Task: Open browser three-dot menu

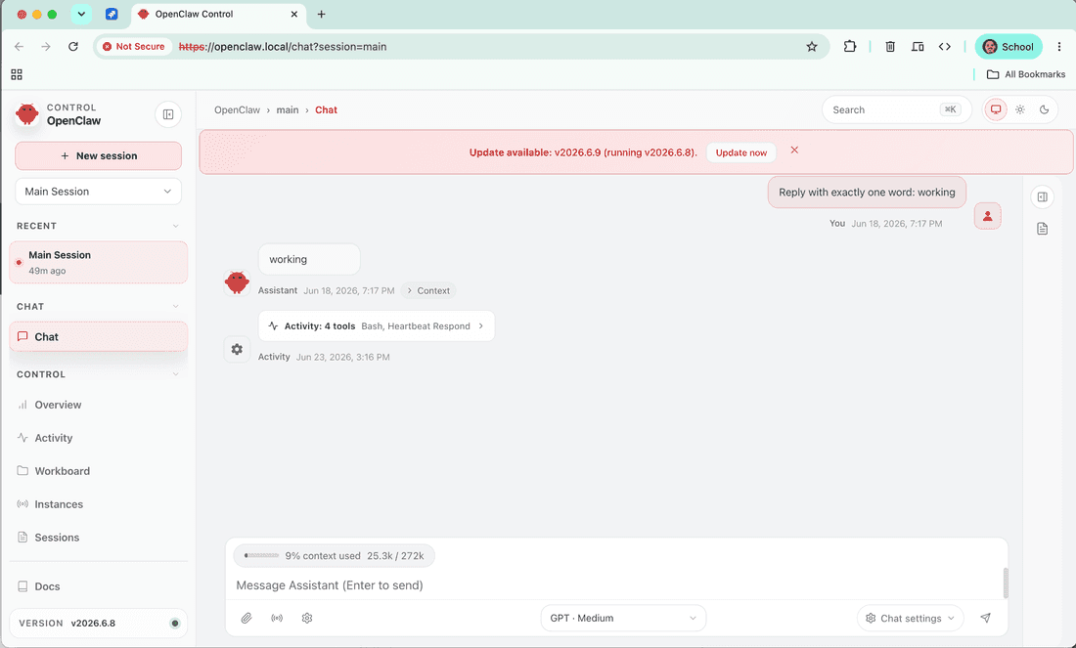Action: pyautogui.click(x=1059, y=47)
